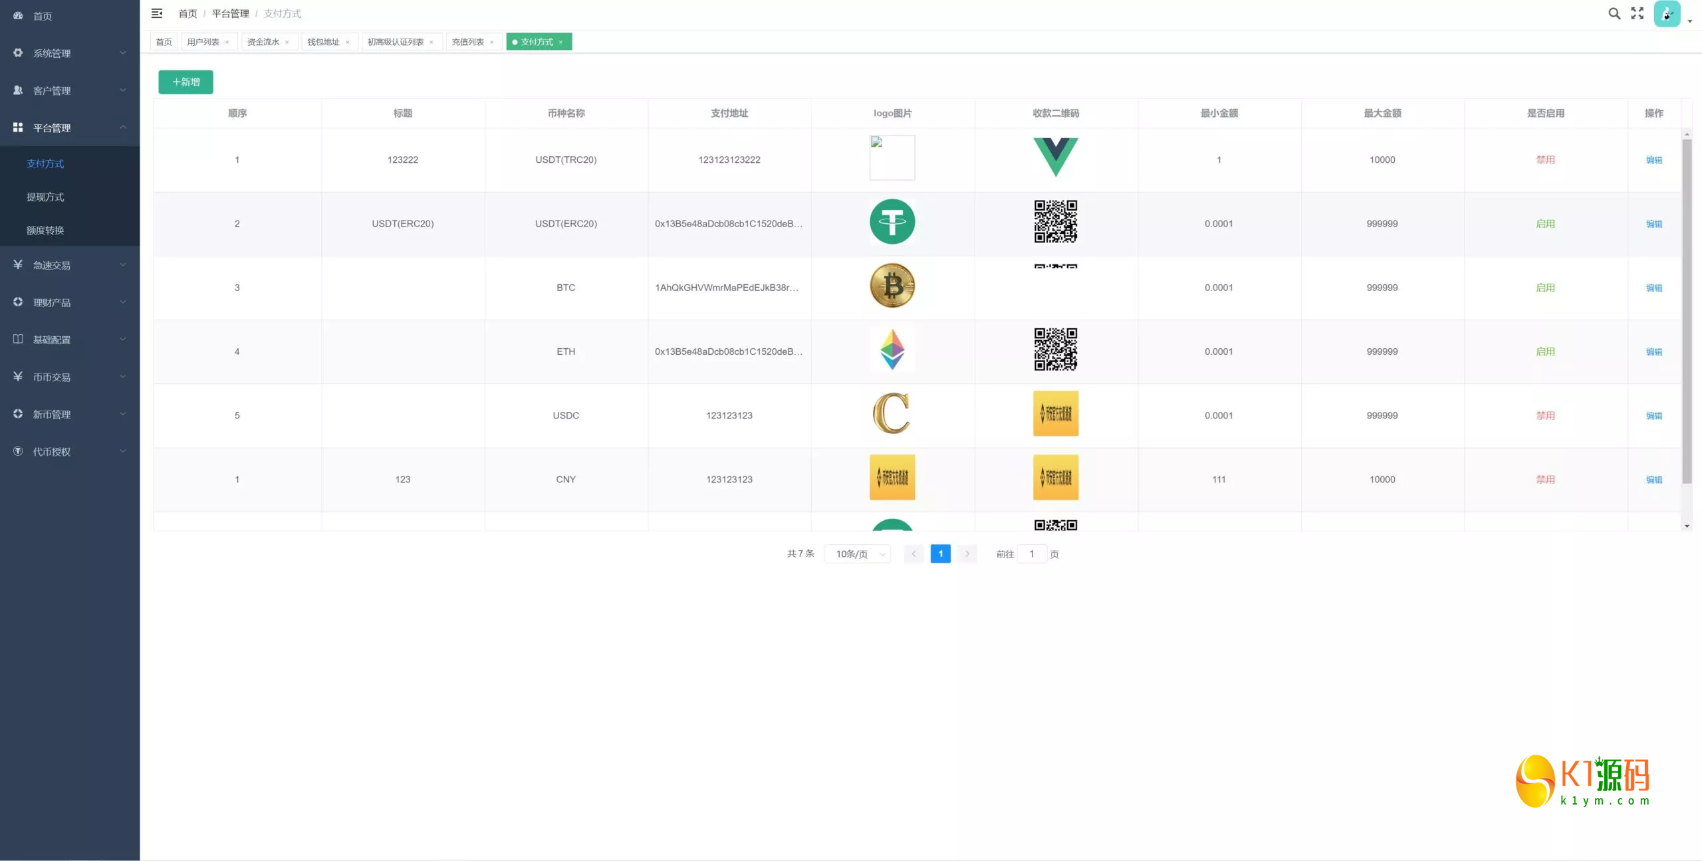
Task: Switch to the 钱包地址 tab
Action: pos(323,42)
